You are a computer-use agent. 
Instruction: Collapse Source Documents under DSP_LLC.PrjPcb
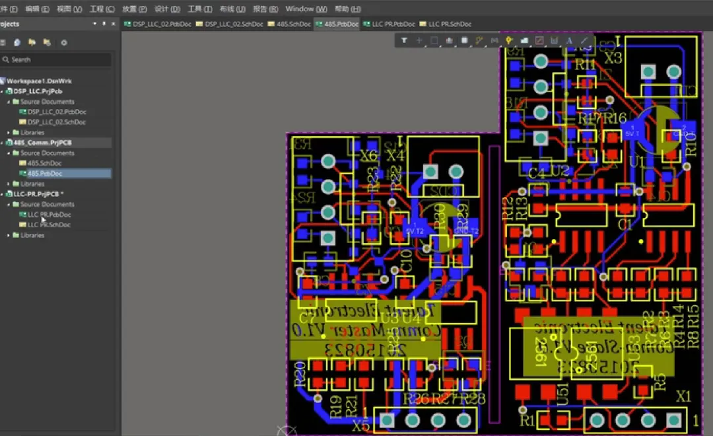tap(9, 102)
